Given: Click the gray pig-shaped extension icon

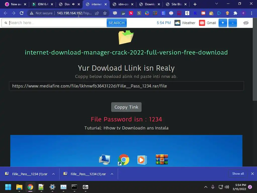Looking at the screenshot, I should coord(115,13).
